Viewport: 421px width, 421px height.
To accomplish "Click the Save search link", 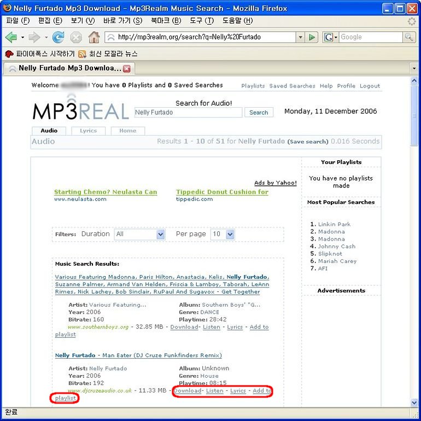I will (308, 142).
